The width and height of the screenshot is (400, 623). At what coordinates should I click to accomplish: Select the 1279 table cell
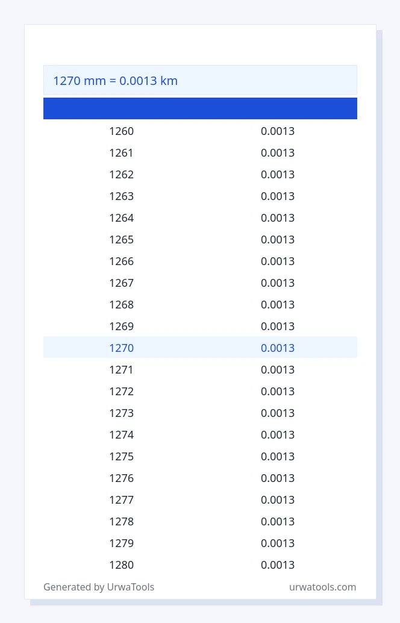click(x=122, y=543)
